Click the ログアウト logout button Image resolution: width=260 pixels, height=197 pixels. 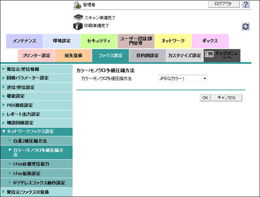tap(224, 4)
